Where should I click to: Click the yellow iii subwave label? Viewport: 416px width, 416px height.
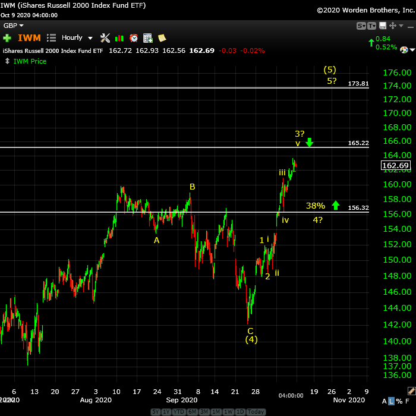(x=282, y=172)
